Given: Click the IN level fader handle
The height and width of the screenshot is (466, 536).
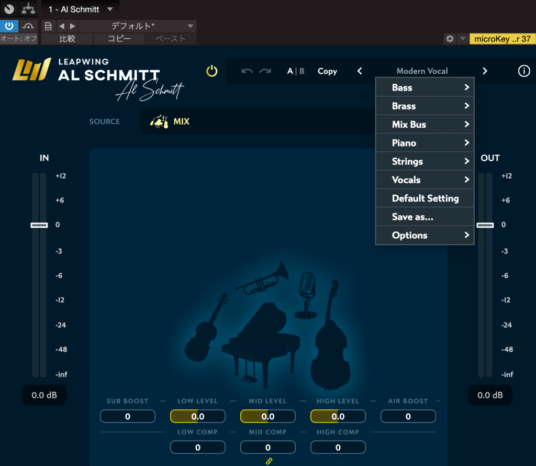Looking at the screenshot, I should pyautogui.click(x=39, y=225).
